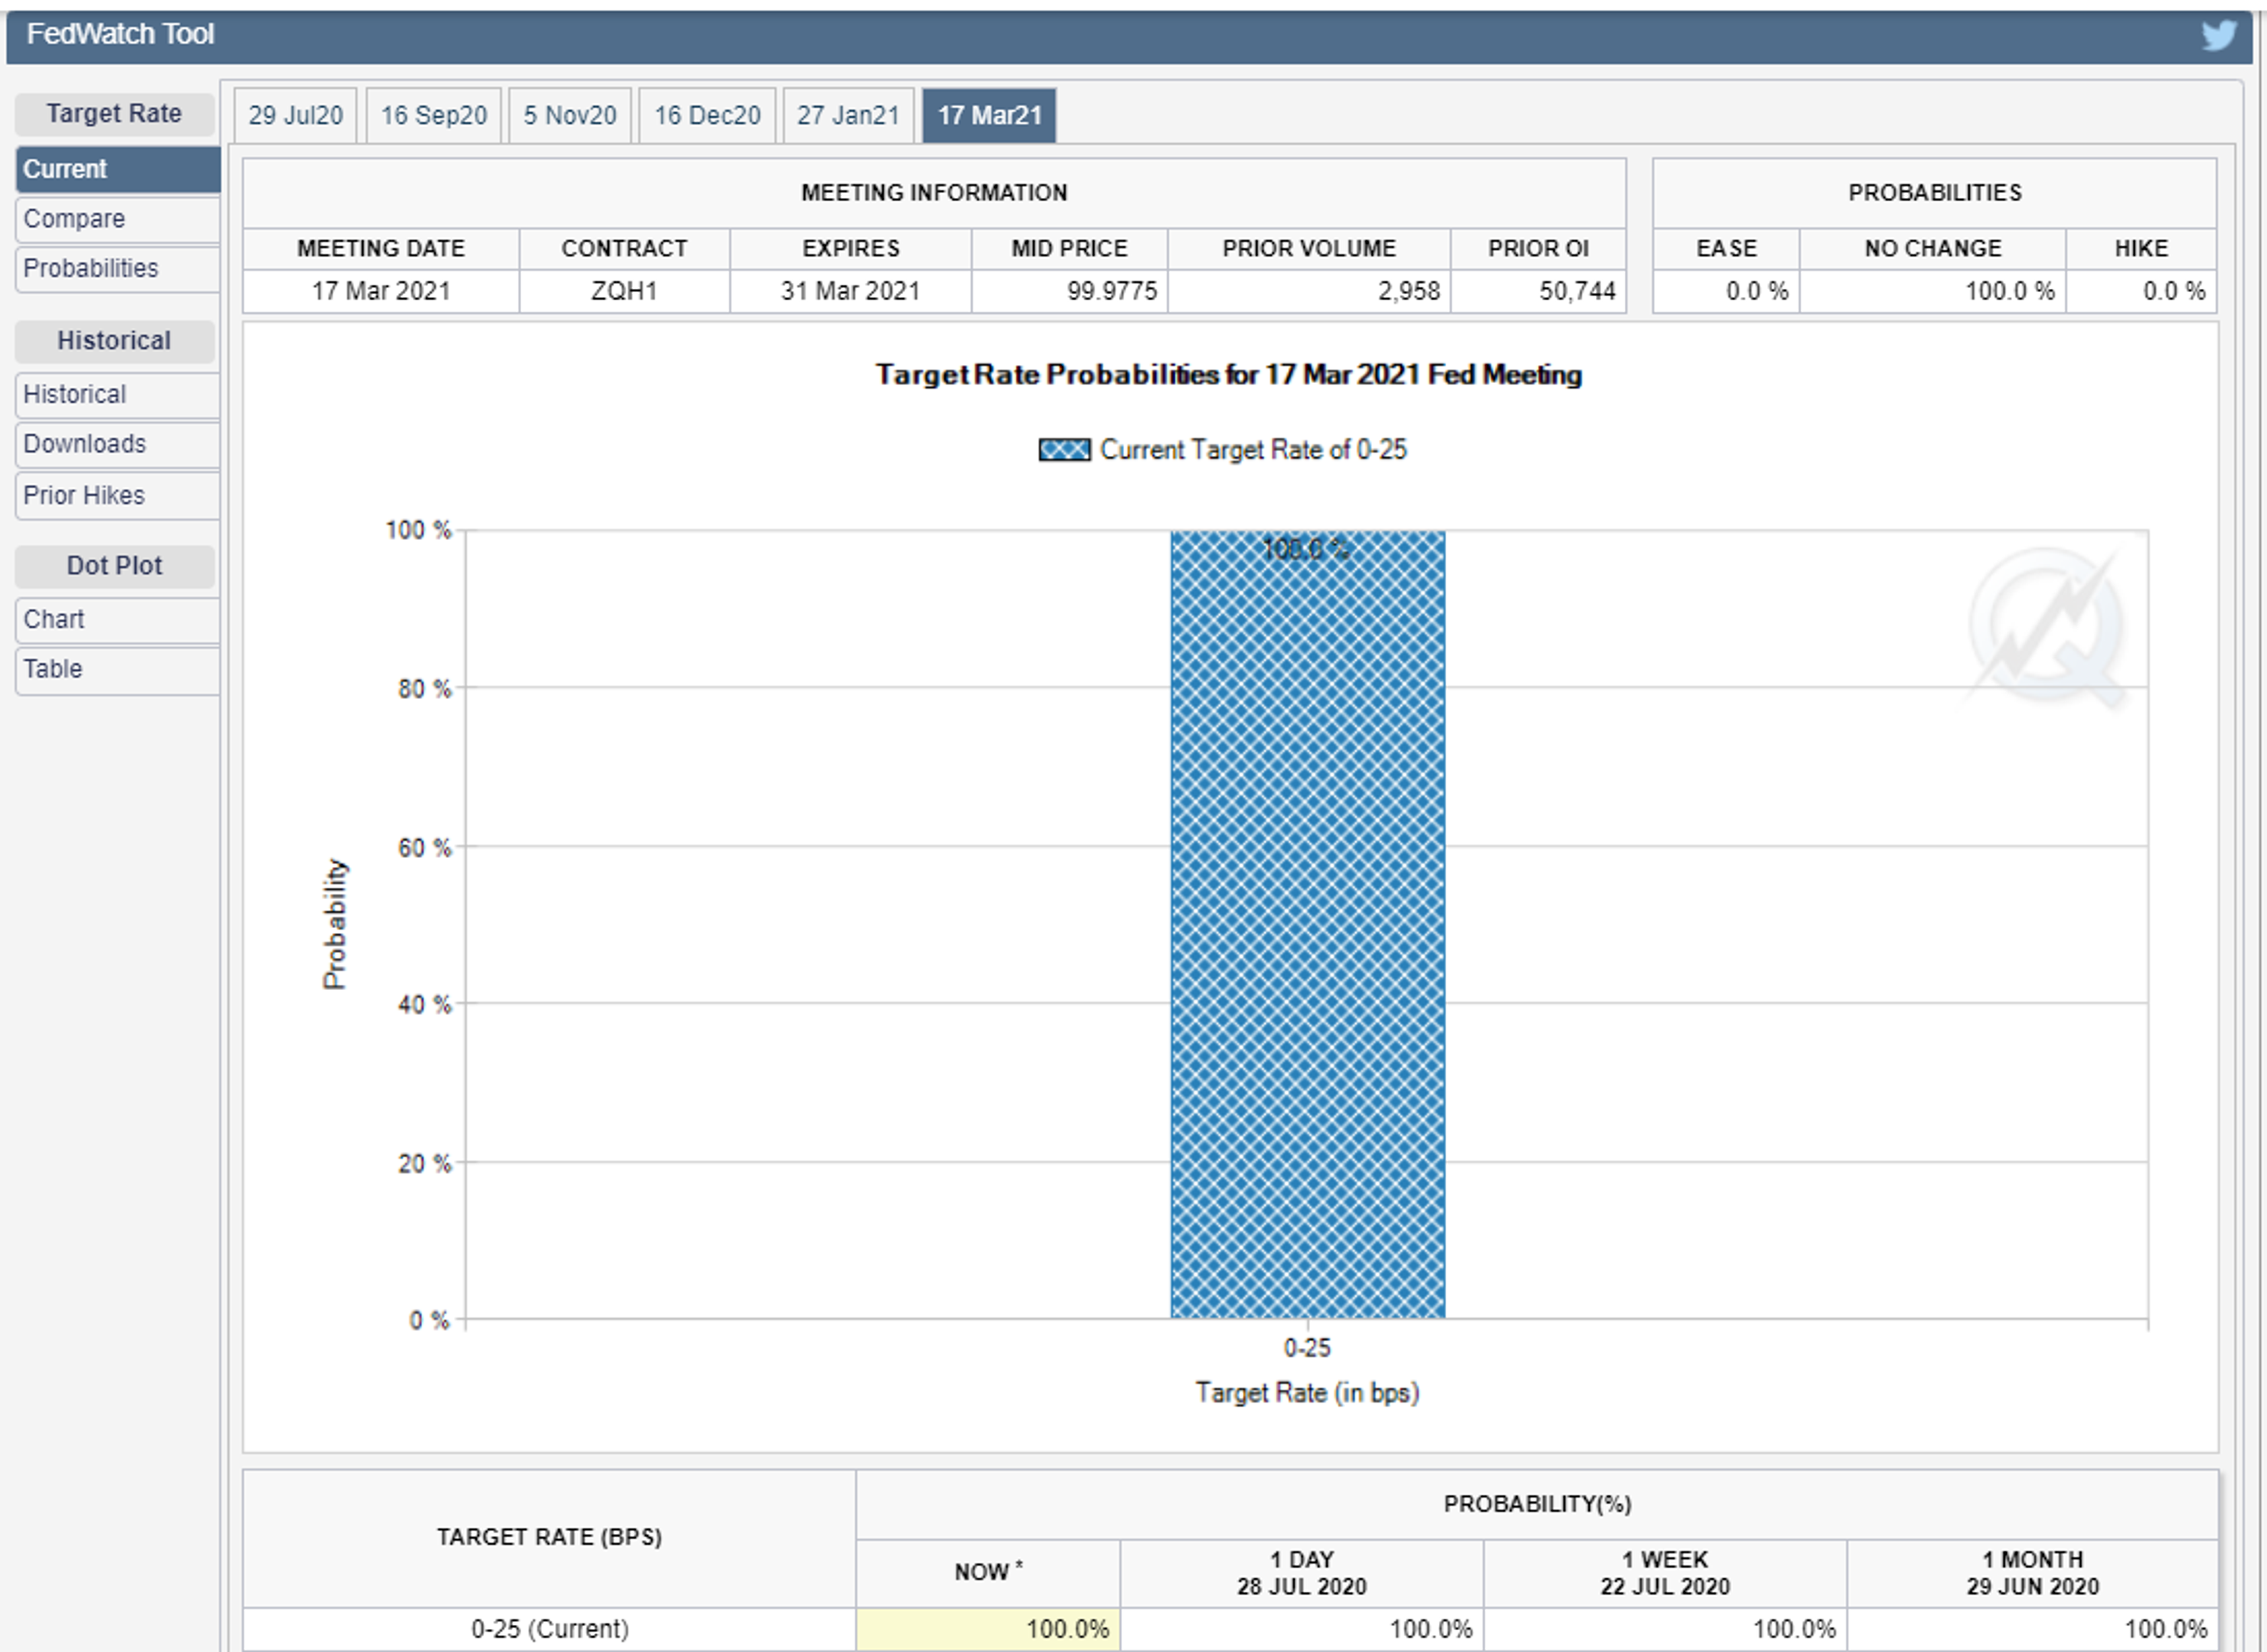This screenshot has height=1652, width=2267.
Task: Click the Historical section header
Action: coord(114,341)
